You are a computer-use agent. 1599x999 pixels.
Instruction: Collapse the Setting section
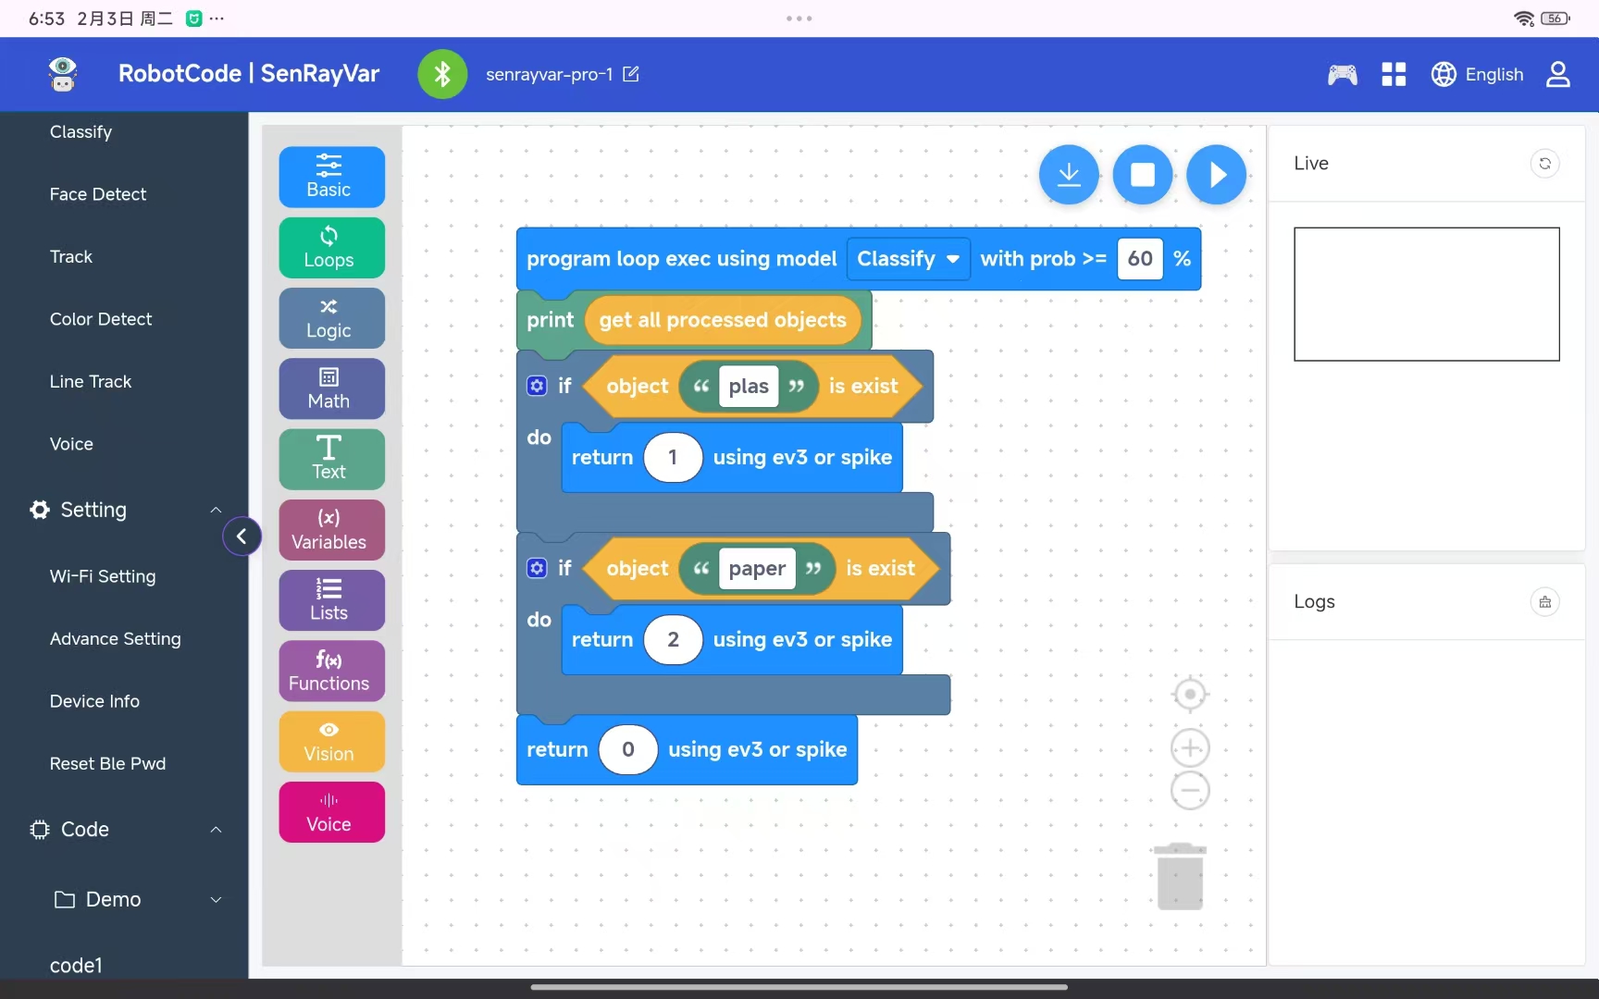pos(216,510)
